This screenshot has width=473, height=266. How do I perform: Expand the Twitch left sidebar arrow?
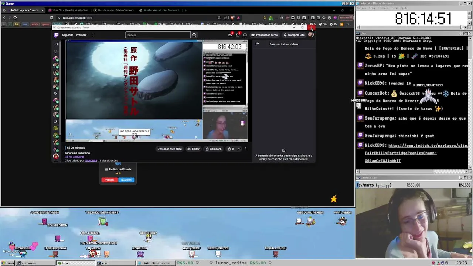(56, 44)
